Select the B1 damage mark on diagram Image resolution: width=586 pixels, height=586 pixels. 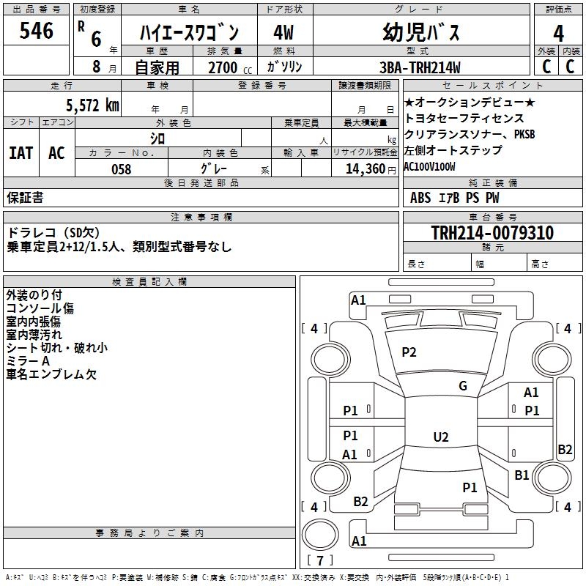pyautogui.click(x=522, y=475)
